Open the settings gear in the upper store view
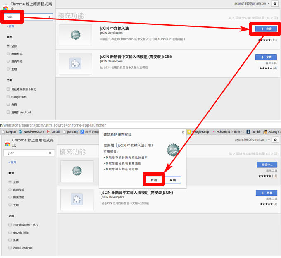Viewport: 281px width, 258px height. point(275,3)
